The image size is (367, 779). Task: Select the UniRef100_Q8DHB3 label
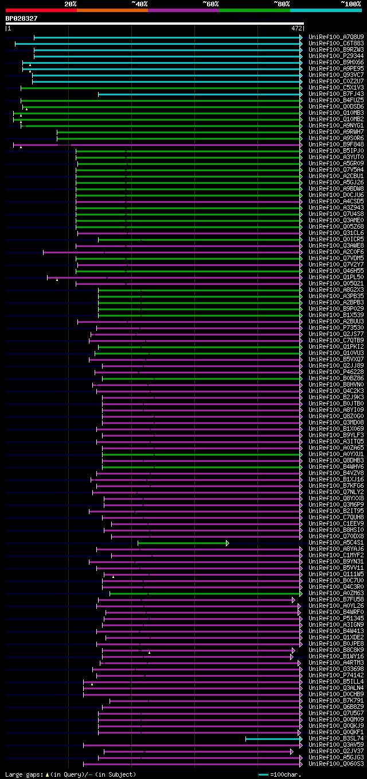tap(336, 460)
